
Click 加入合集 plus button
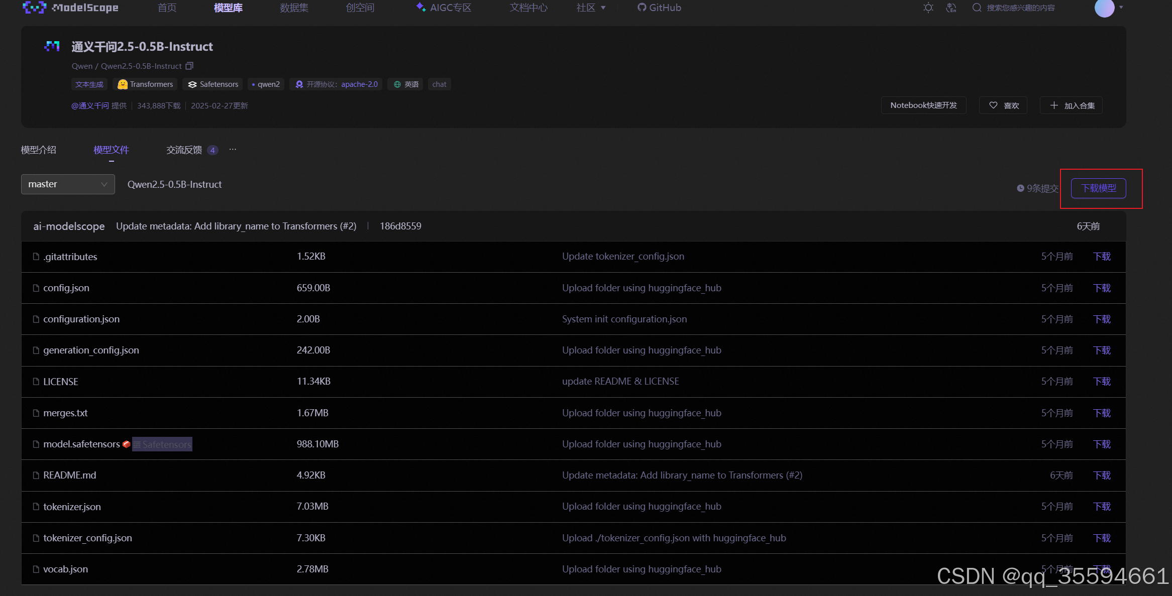pos(1071,105)
